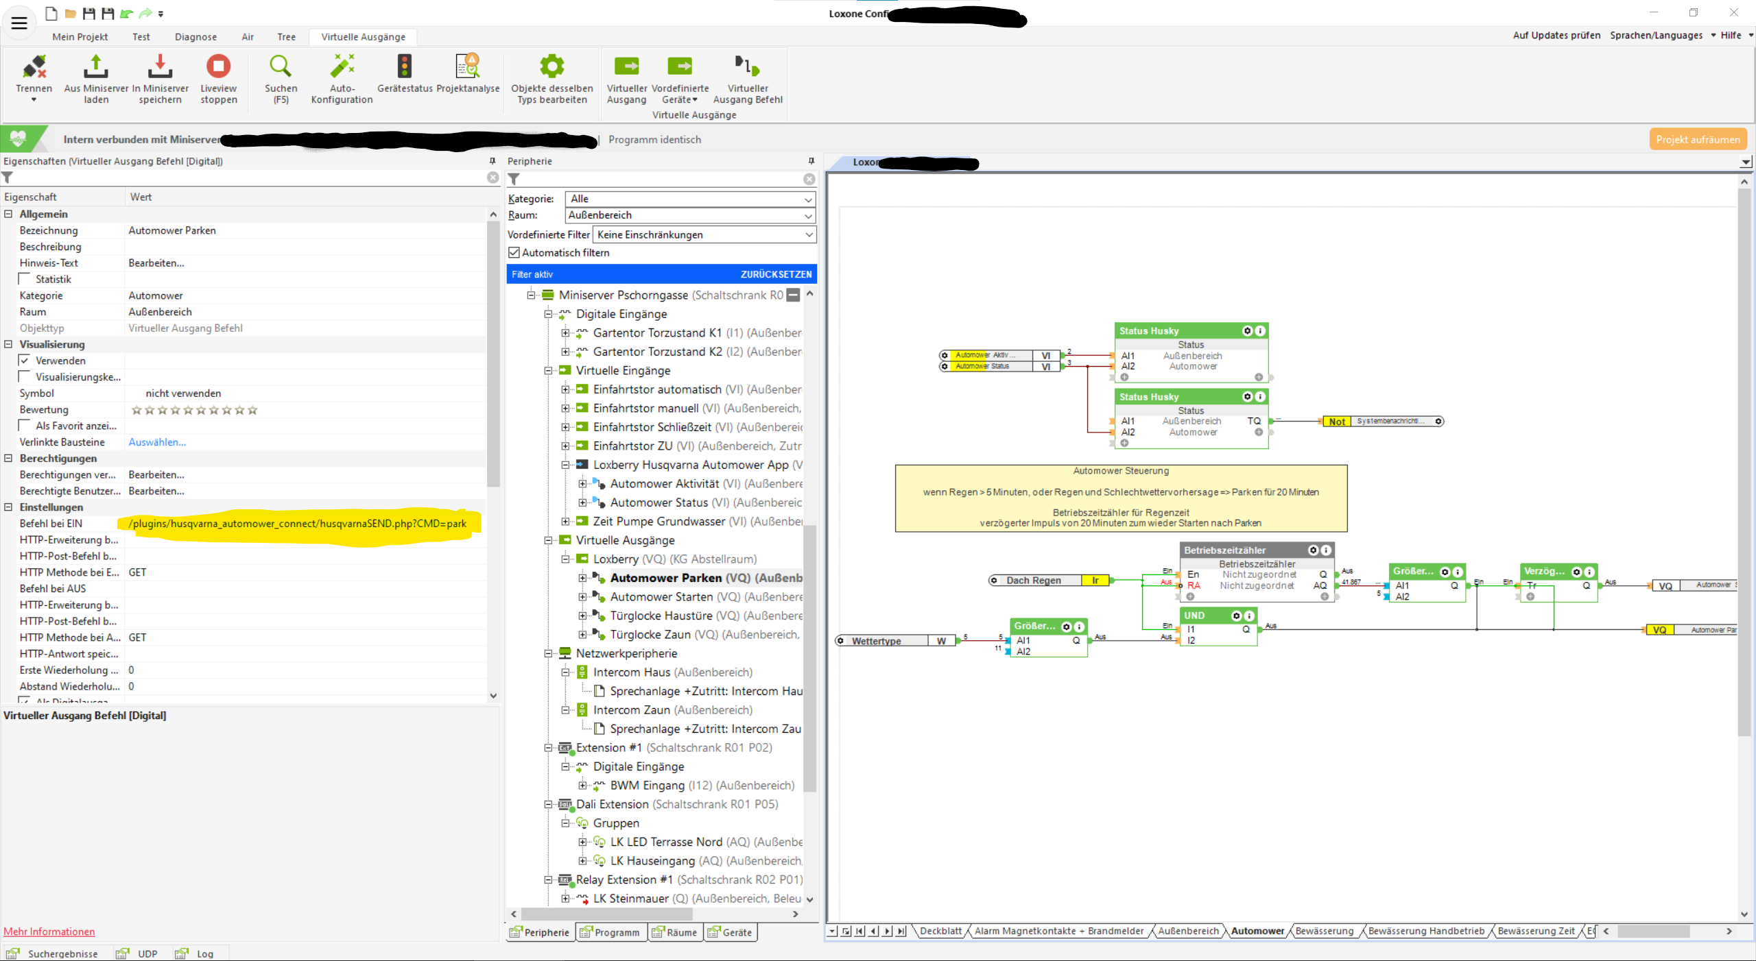Image resolution: width=1756 pixels, height=961 pixels.
Task: Click the Projekt aufräumen button
Action: click(x=1697, y=139)
